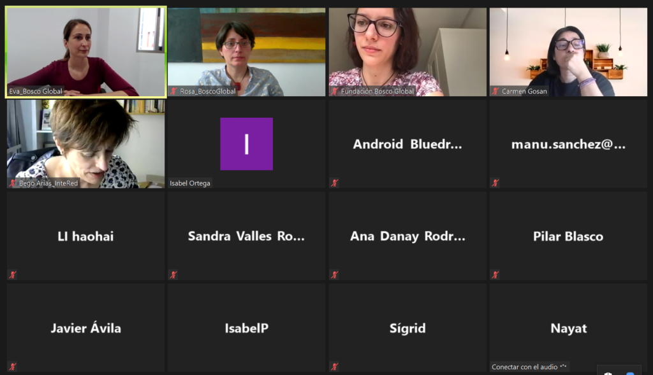Click the Carmen Gosan name label
The width and height of the screenshot is (653, 375).
pyautogui.click(x=524, y=91)
